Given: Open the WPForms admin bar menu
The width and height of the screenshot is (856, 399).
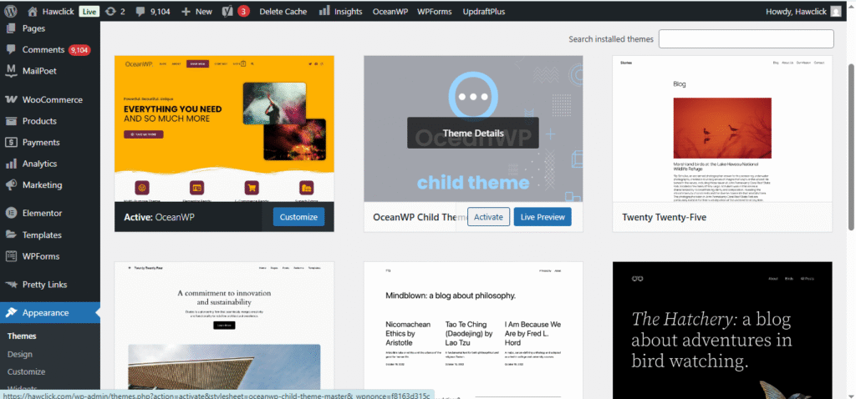Looking at the screenshot, I should (436, 12).
